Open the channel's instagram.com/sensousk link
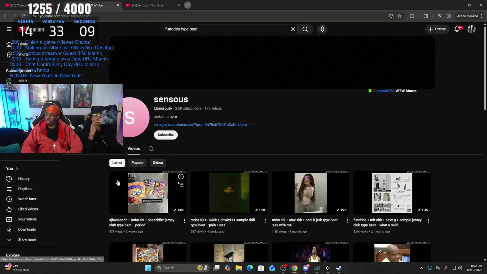Screen dimensions: 487x274 pos(202,124)
